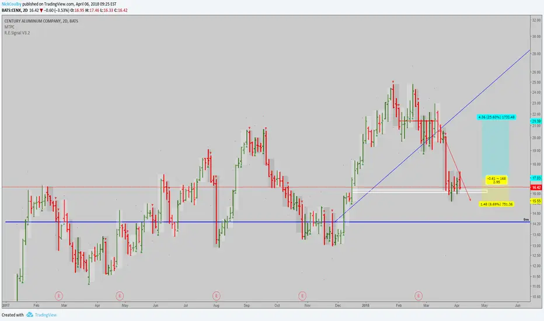544x321 pixels.
Task: Click the 2017 time axis label
Action: click(x=6, y=306)
